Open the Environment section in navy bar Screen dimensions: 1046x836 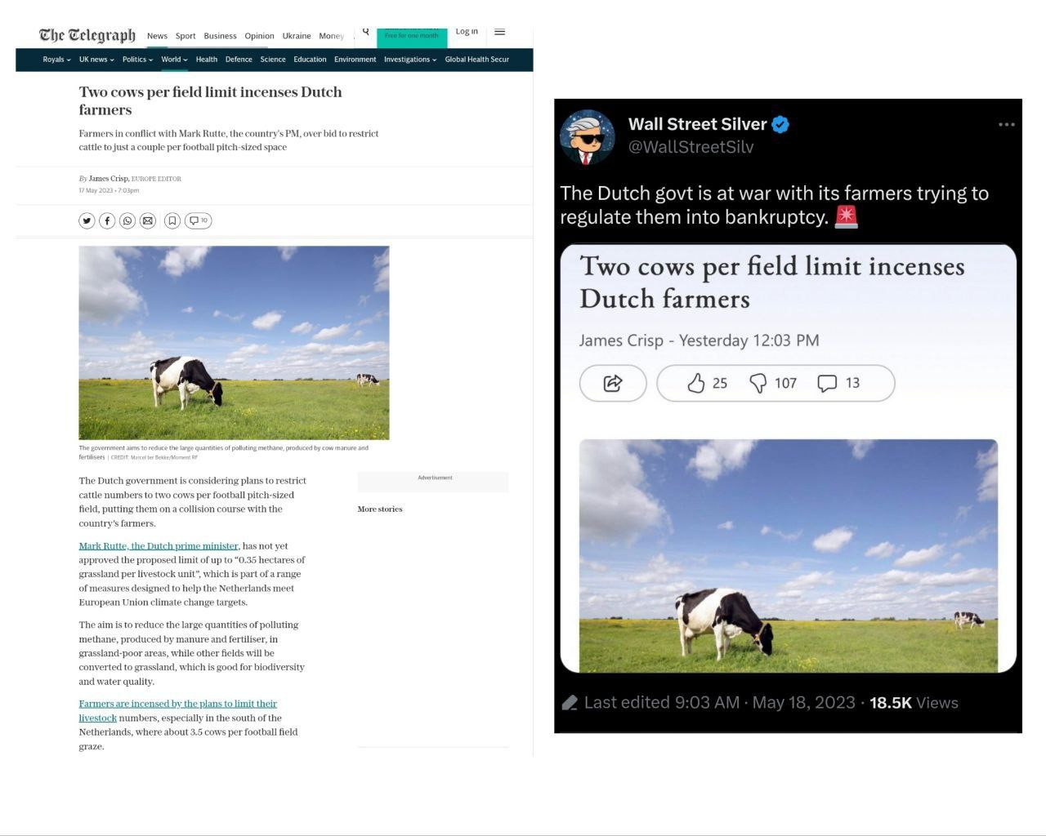coord(355,60)
